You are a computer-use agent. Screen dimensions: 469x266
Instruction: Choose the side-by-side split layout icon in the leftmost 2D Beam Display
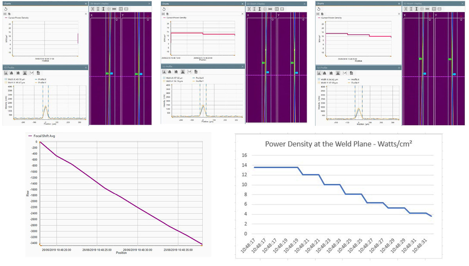pyautogui.click(x=121, y=9)
